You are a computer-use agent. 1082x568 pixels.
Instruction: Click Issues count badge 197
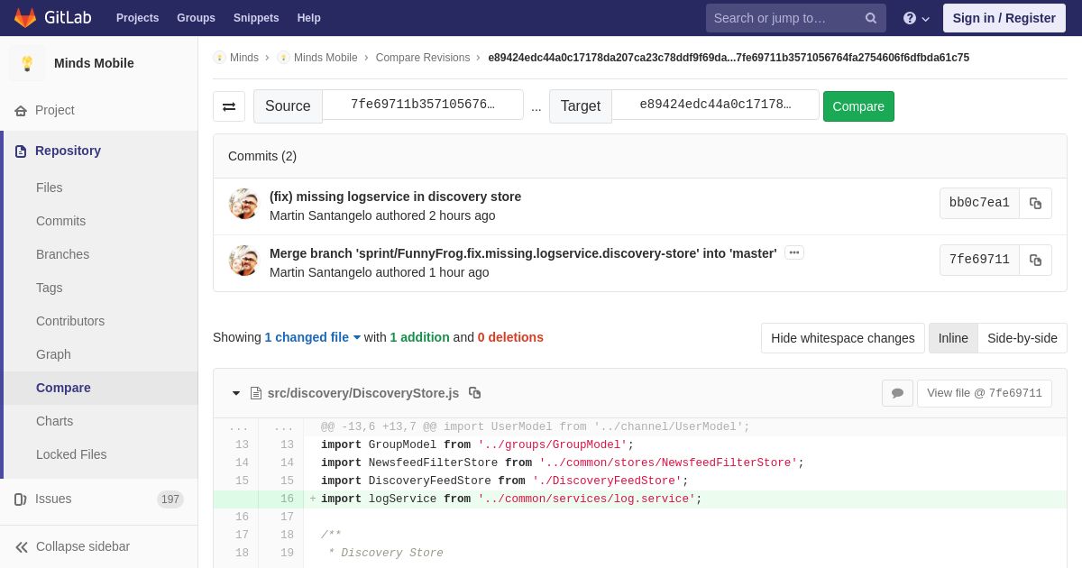pos(170,499)
